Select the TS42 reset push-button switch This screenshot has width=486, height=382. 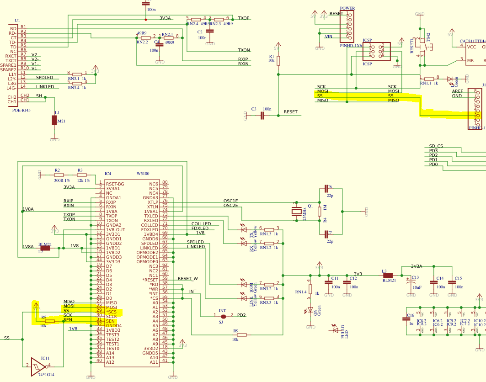coord(424,47)
